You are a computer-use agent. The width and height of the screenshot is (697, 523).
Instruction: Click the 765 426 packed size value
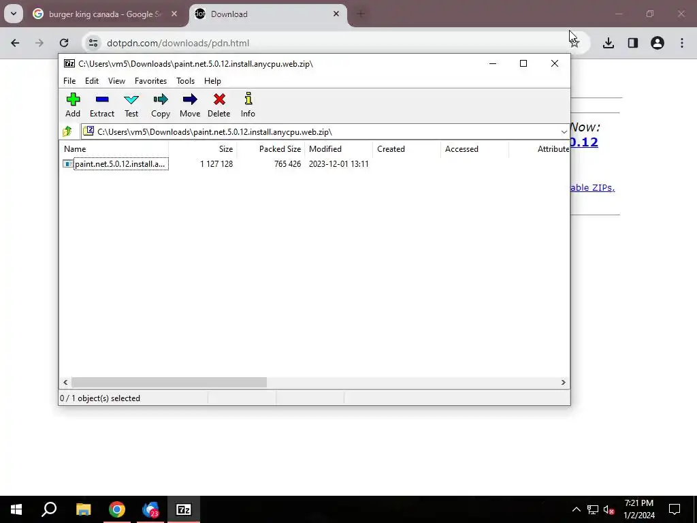click(x=288, y=164)
